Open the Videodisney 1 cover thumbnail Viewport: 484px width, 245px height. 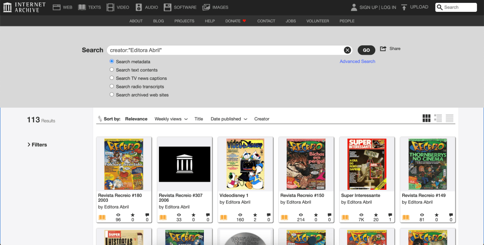[245, 164]
